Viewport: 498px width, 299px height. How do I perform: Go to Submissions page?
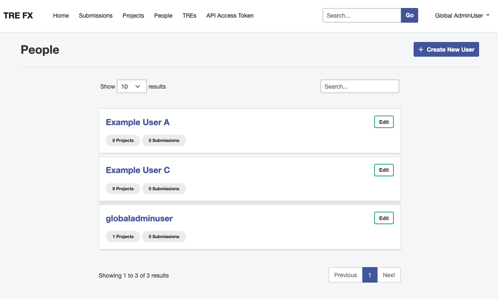click(96, 16)
